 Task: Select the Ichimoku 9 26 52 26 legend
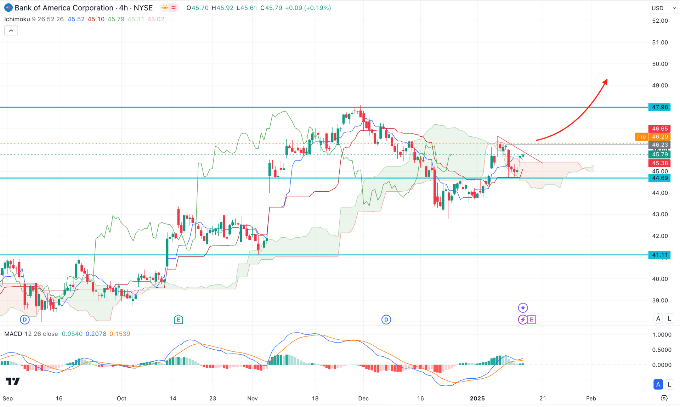point(34,19)
